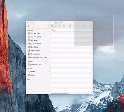
Task: Minimize the Finder window
Action: [30, 23]
